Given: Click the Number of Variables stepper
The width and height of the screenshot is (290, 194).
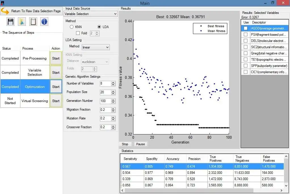Looking at the screenshot, I should pyautogui.click(x=113, y=84).
